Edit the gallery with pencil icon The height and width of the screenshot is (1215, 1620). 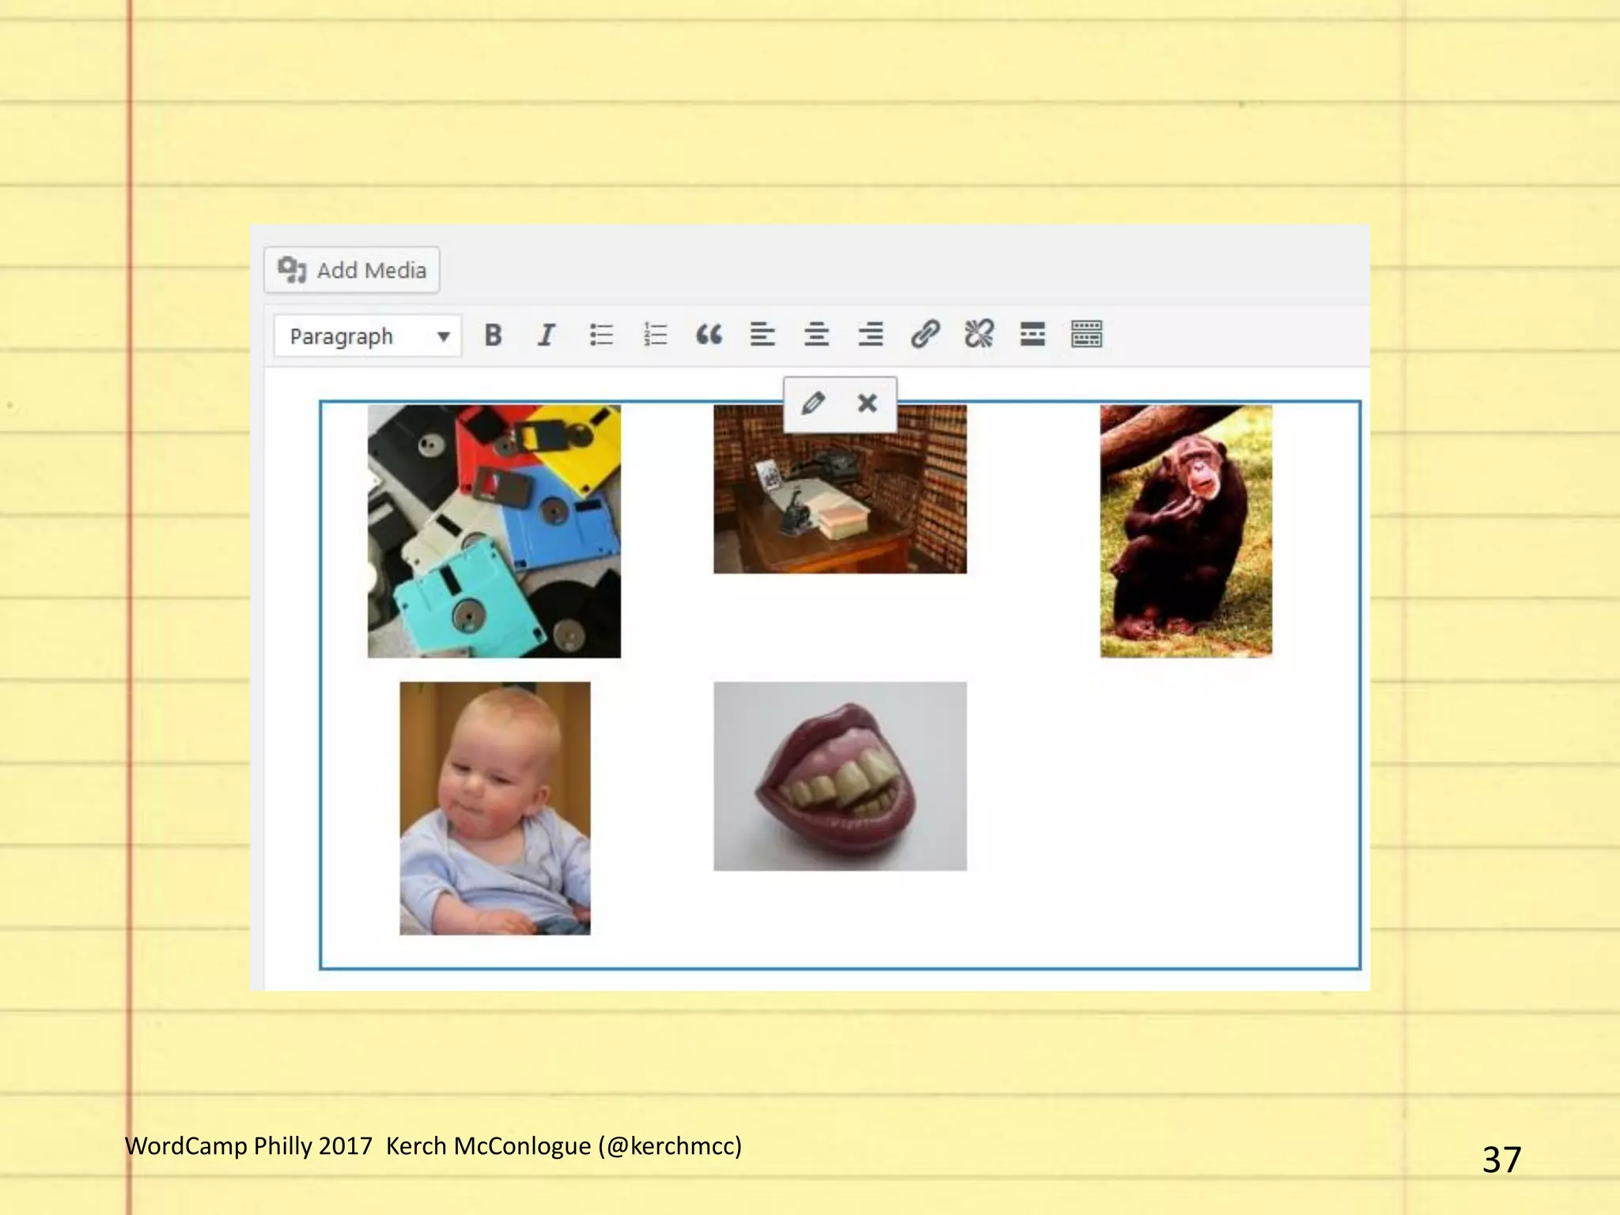tap(812, 403)
